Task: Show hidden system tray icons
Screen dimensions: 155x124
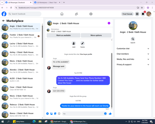Action: 126,122
